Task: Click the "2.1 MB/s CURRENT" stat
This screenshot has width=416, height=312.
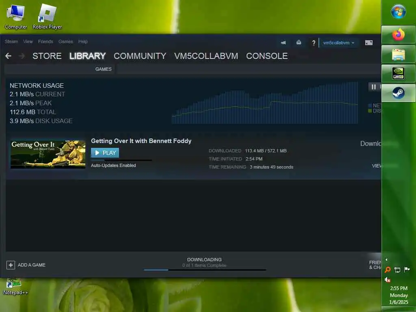Action: point(37,94)
